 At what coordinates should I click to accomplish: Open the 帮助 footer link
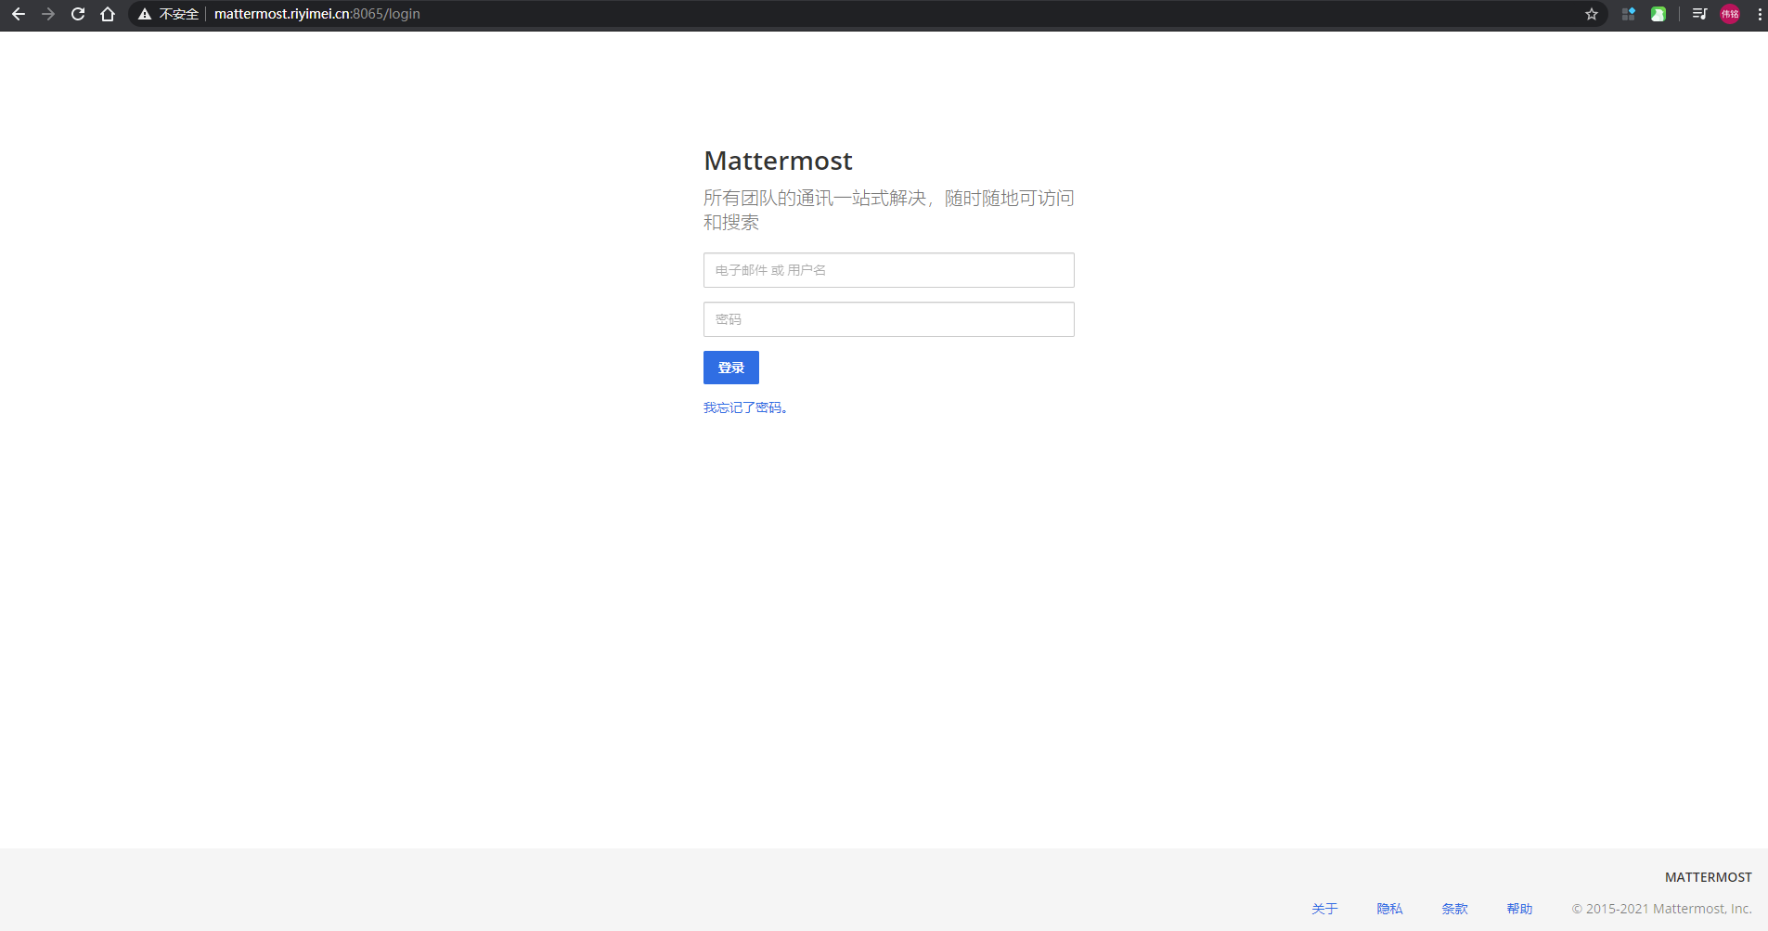[1519, 909]
